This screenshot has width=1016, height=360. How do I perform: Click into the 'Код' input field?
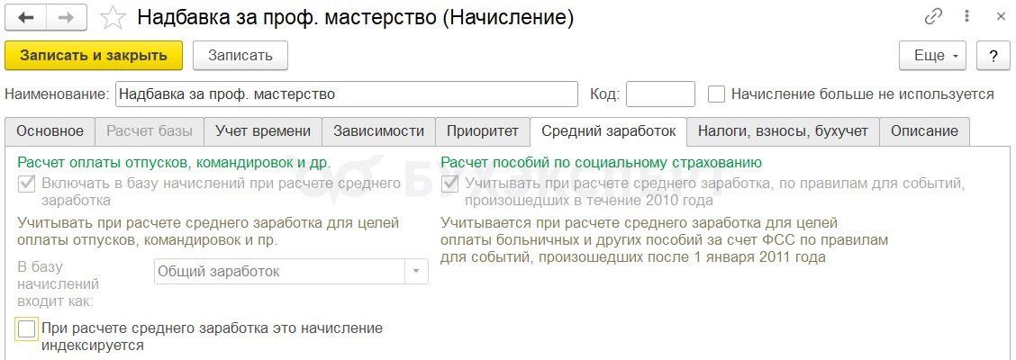point(660,94)
